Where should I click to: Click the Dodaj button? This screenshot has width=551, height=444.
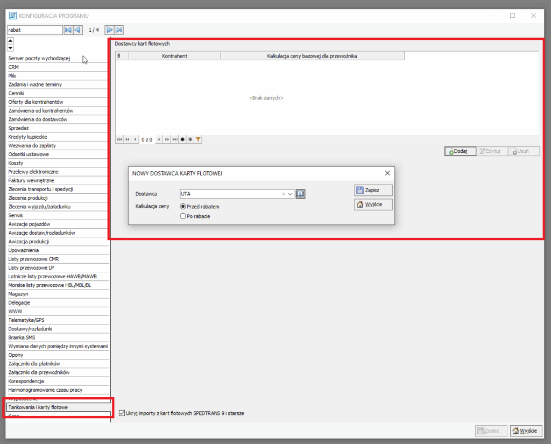(460, 151)
